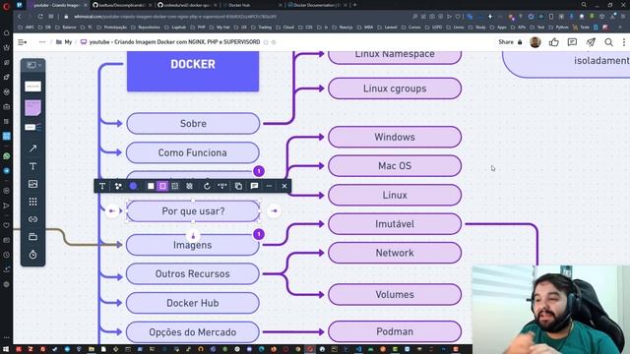Open text style option in floating toolbar

102,186
